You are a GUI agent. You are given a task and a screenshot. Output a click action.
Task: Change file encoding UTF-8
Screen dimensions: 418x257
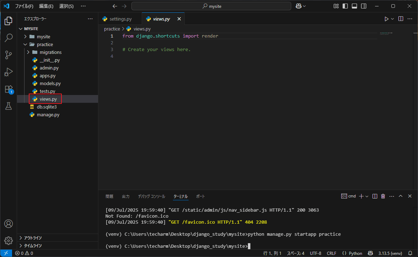pyautogui.click(x=316, y=253)
